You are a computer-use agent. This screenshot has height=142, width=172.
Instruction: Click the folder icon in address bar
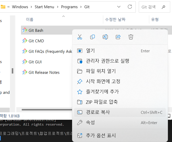(3, 7)
